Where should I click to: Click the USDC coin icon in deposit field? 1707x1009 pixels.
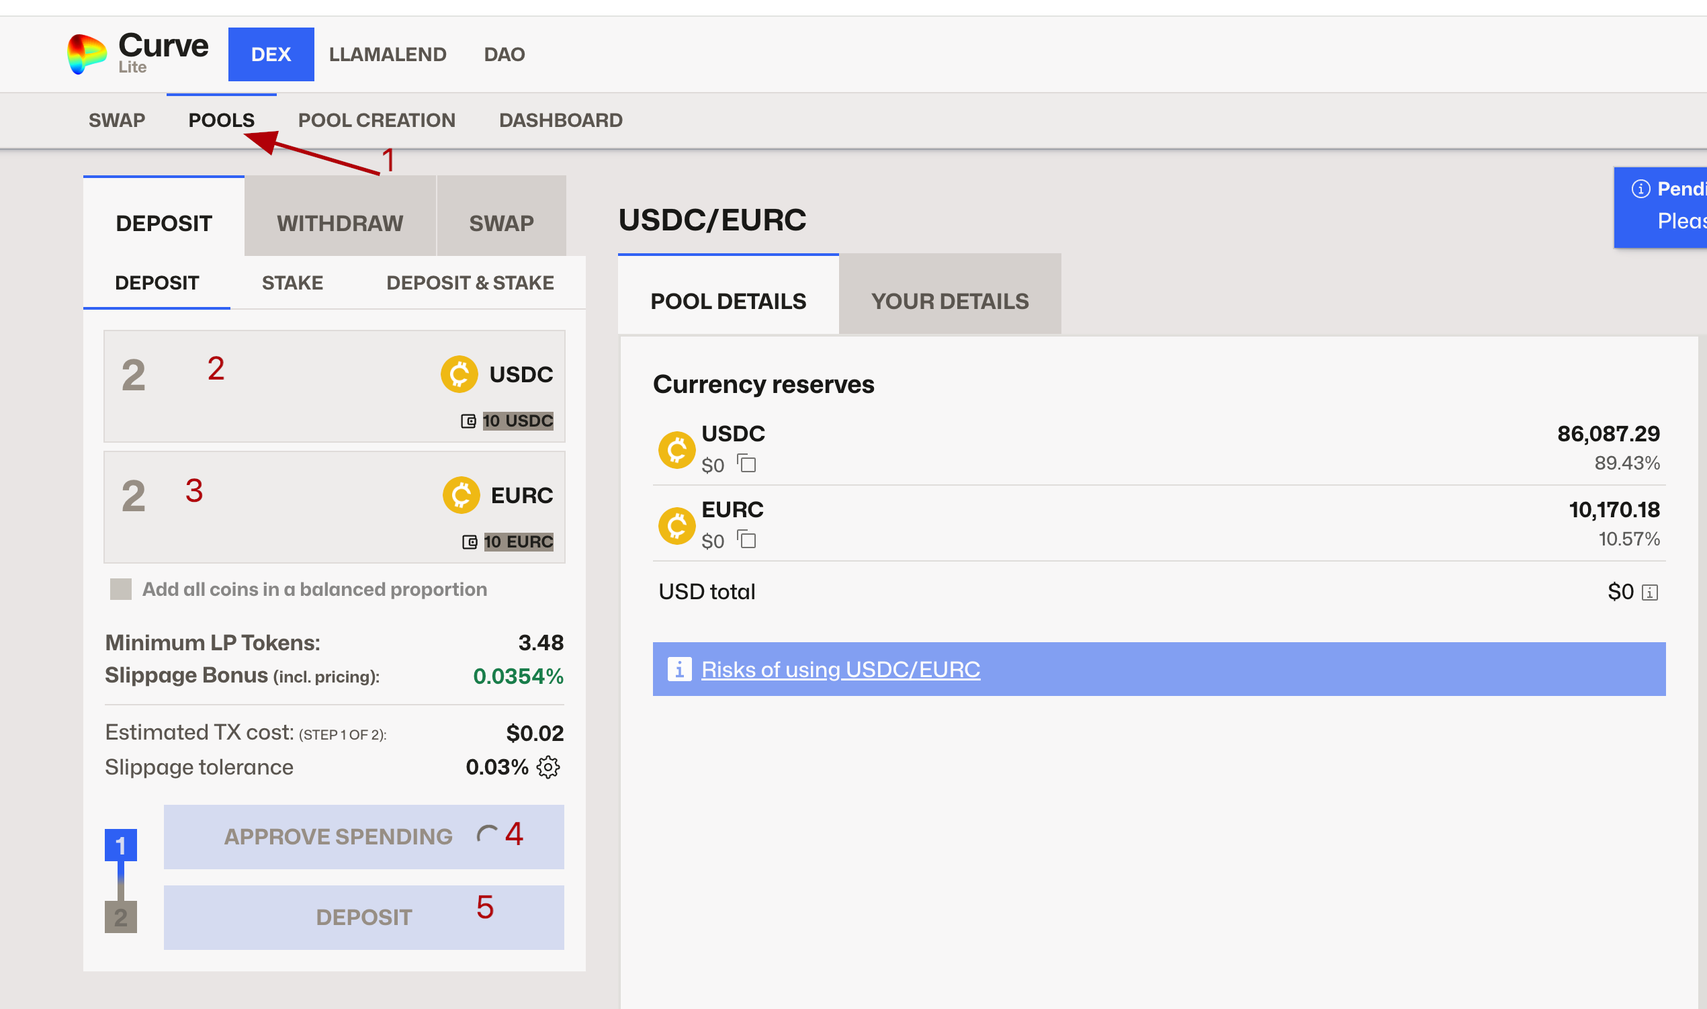point(459,374)
